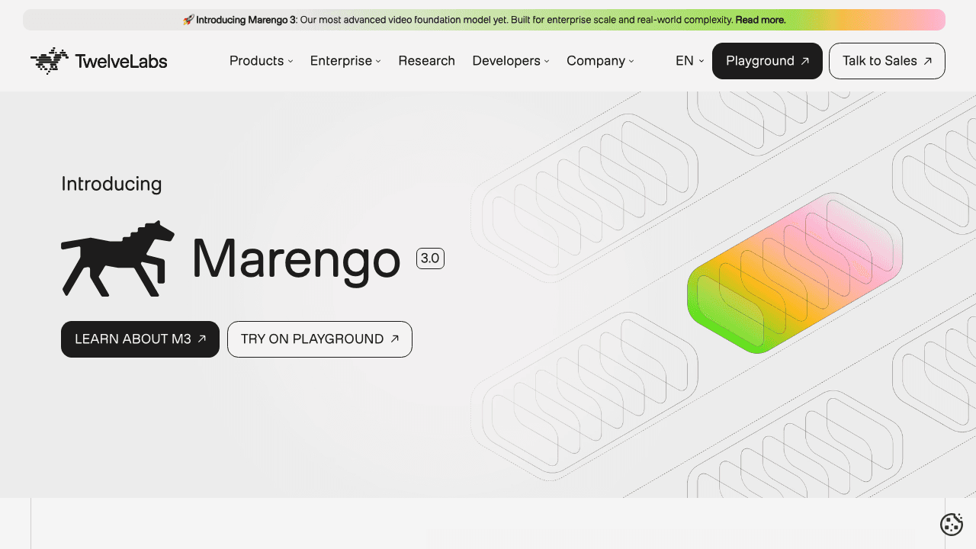Click the colorful gradient block illustration
976x549 pixels.
[793, 274]
